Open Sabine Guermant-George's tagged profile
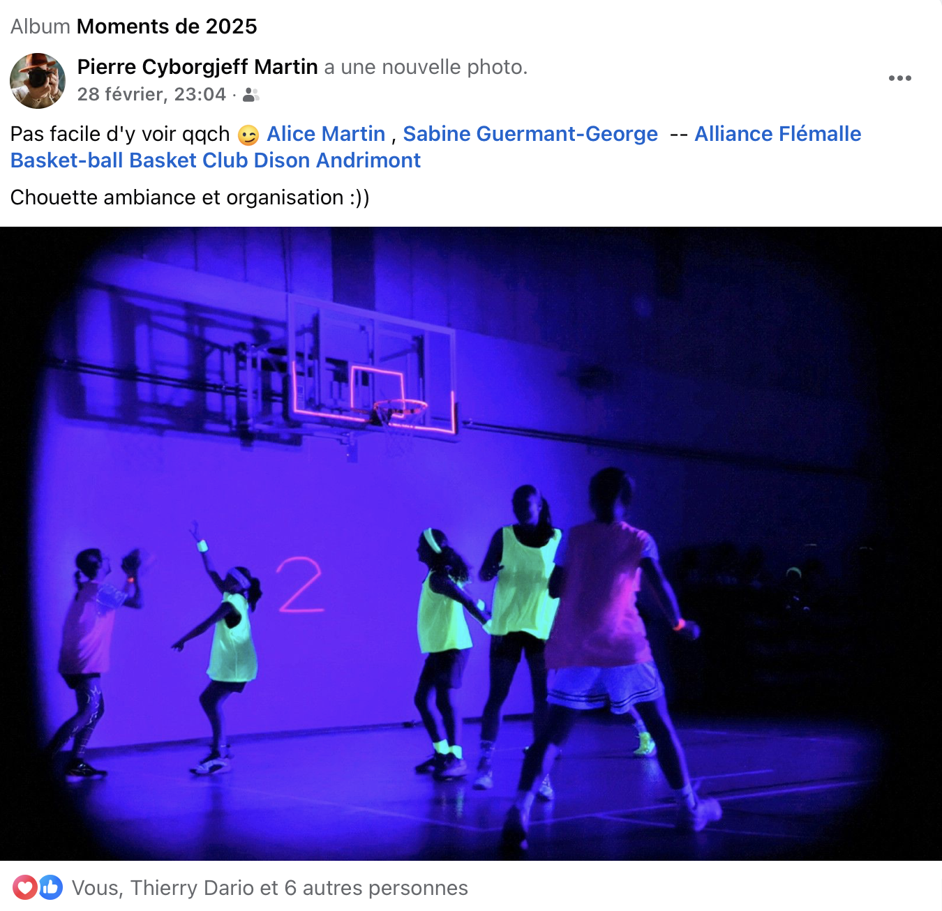942x911 pixels. pyautogui.click(x=530, y=134)
